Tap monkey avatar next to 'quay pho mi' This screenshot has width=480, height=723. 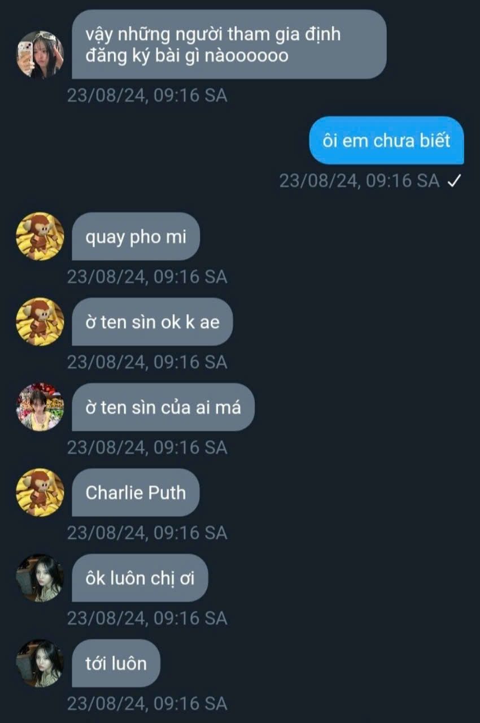point(40,236)
